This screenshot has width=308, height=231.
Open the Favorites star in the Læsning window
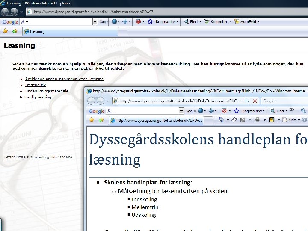[x=5, y=31]
